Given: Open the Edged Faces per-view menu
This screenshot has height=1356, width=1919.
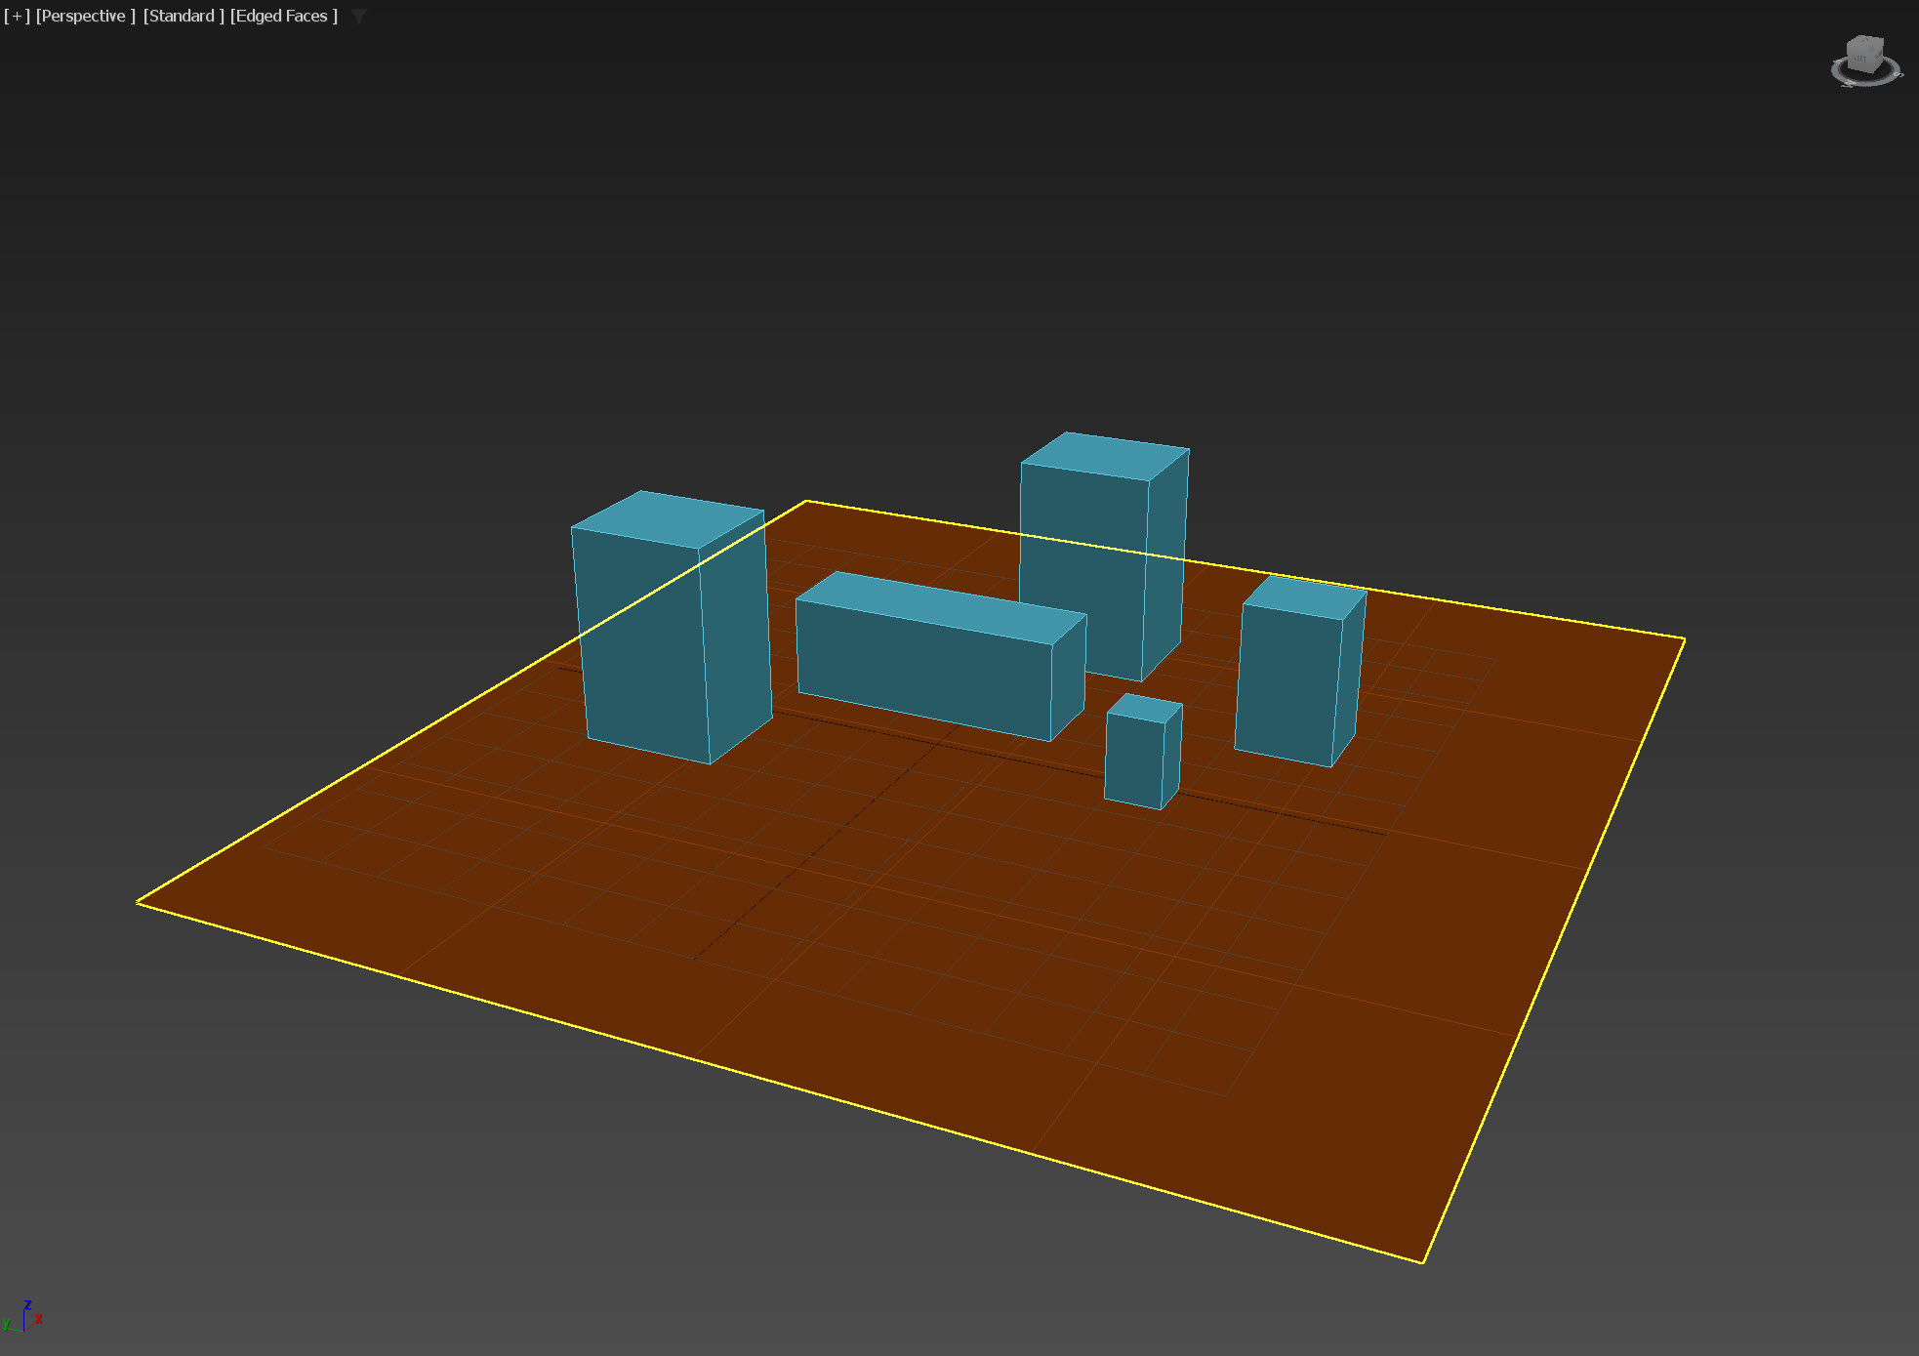Looking at the screenshot, I should (283, 17).
